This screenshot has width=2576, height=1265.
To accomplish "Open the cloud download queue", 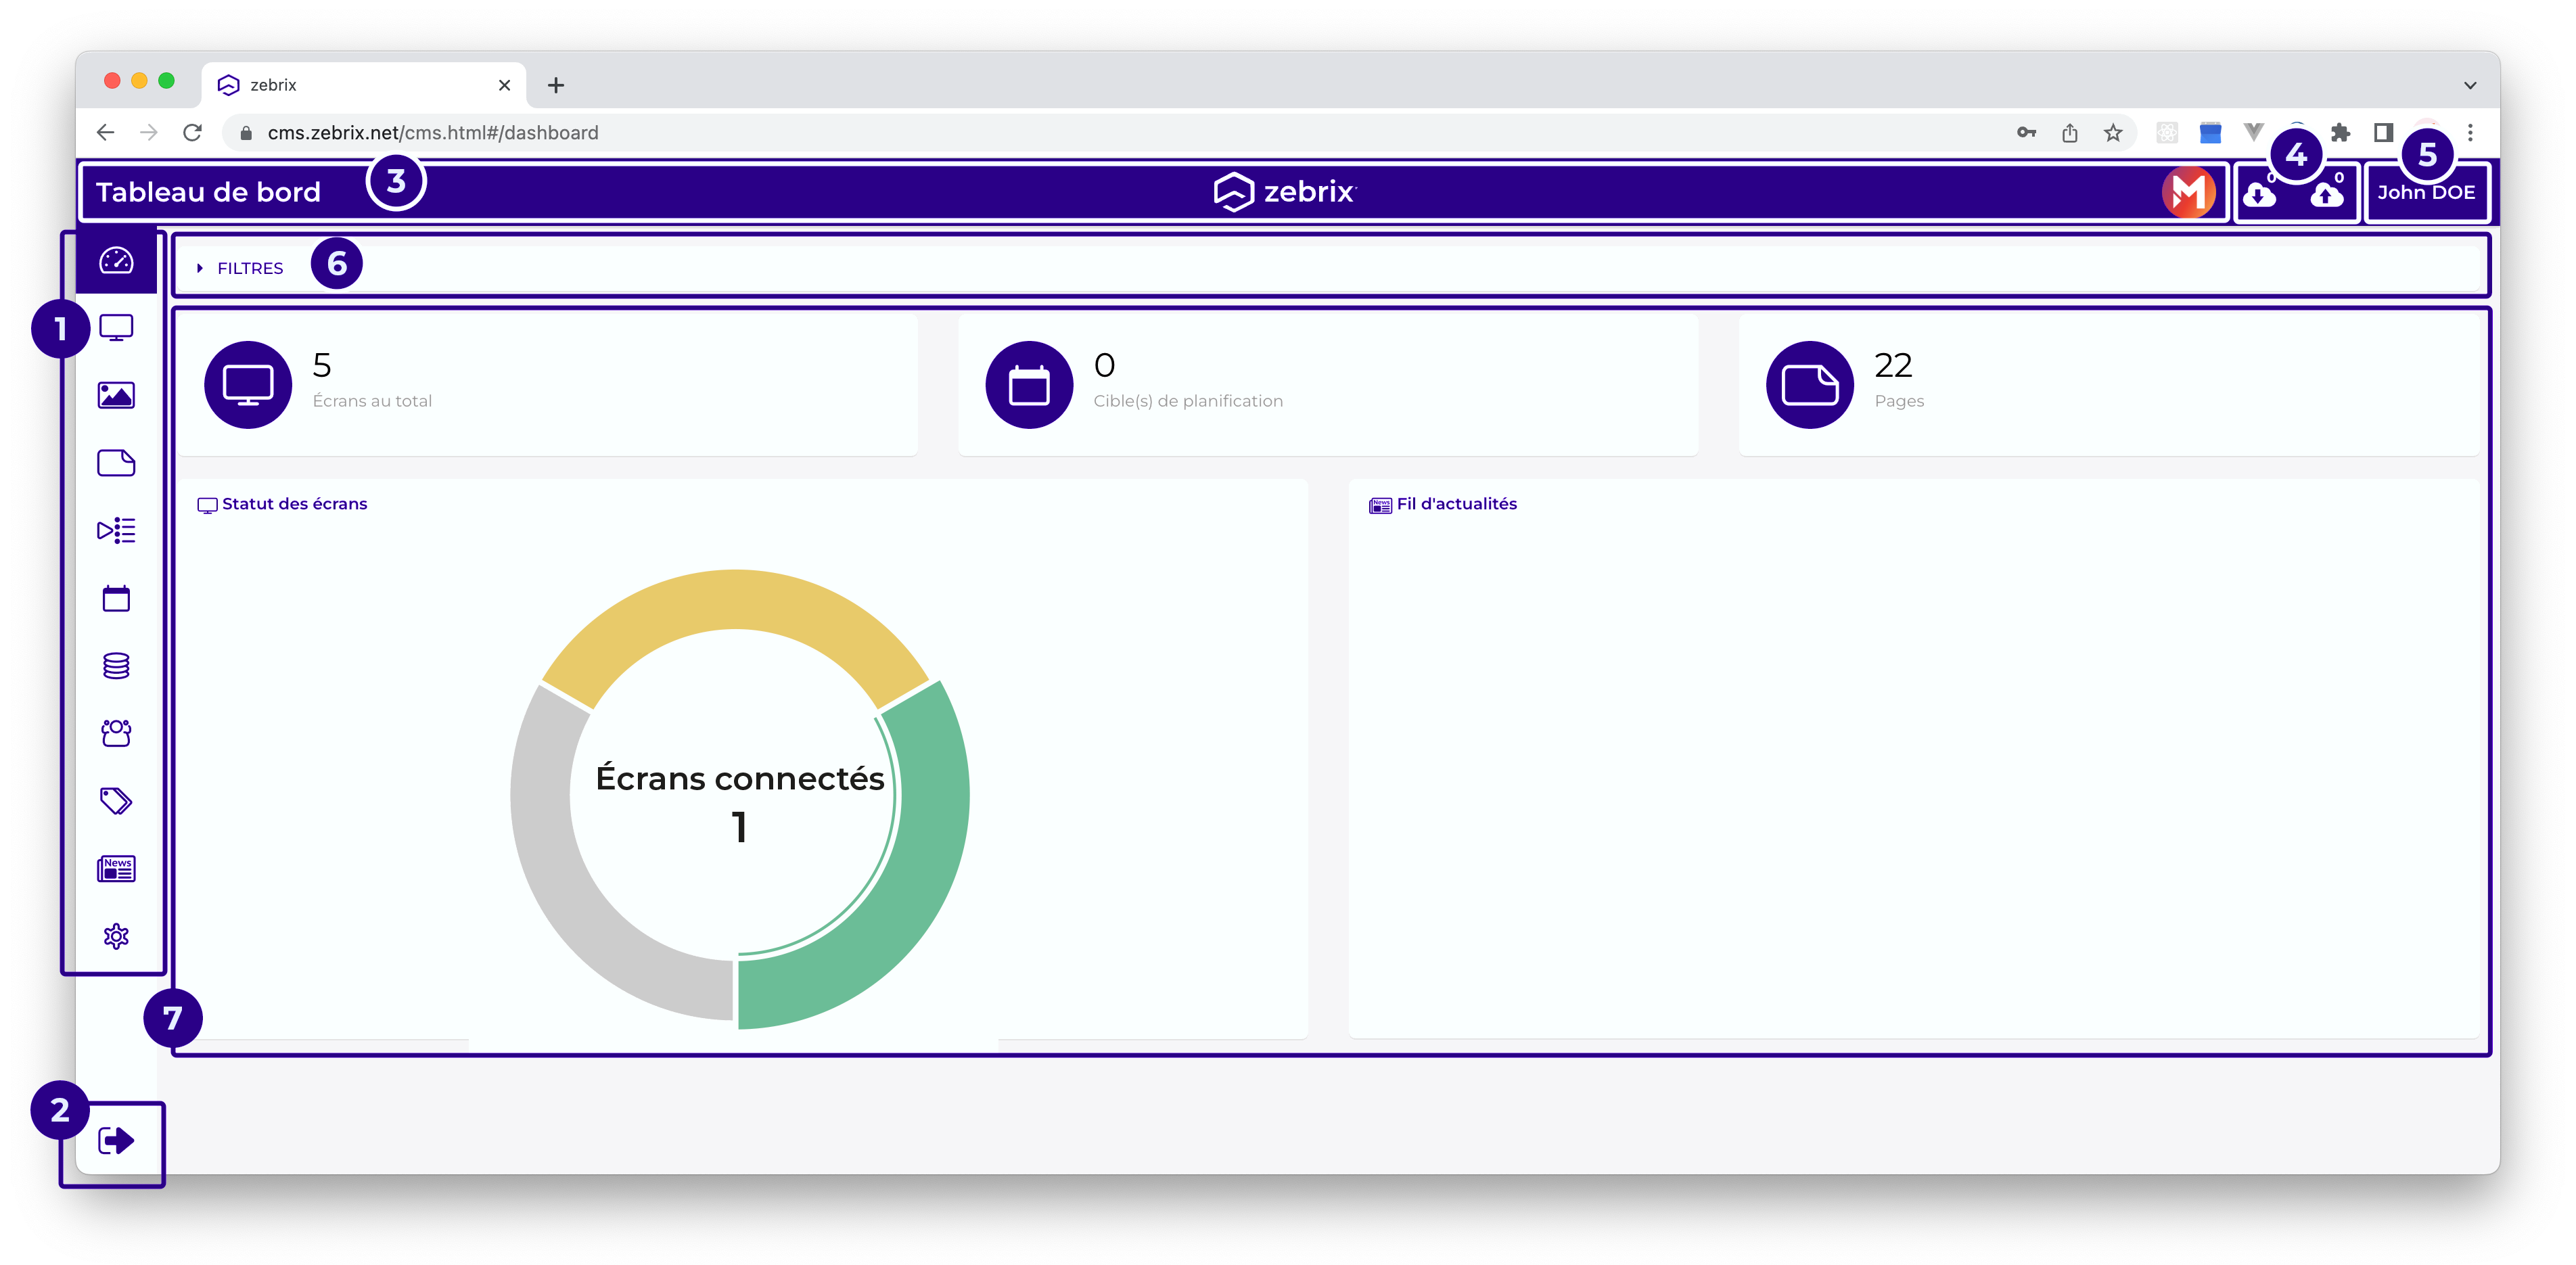I will pos(2260,194).
